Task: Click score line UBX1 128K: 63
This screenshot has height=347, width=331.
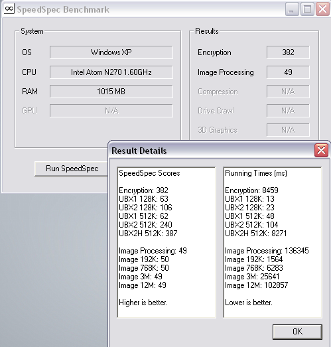Action: point(143,199)
